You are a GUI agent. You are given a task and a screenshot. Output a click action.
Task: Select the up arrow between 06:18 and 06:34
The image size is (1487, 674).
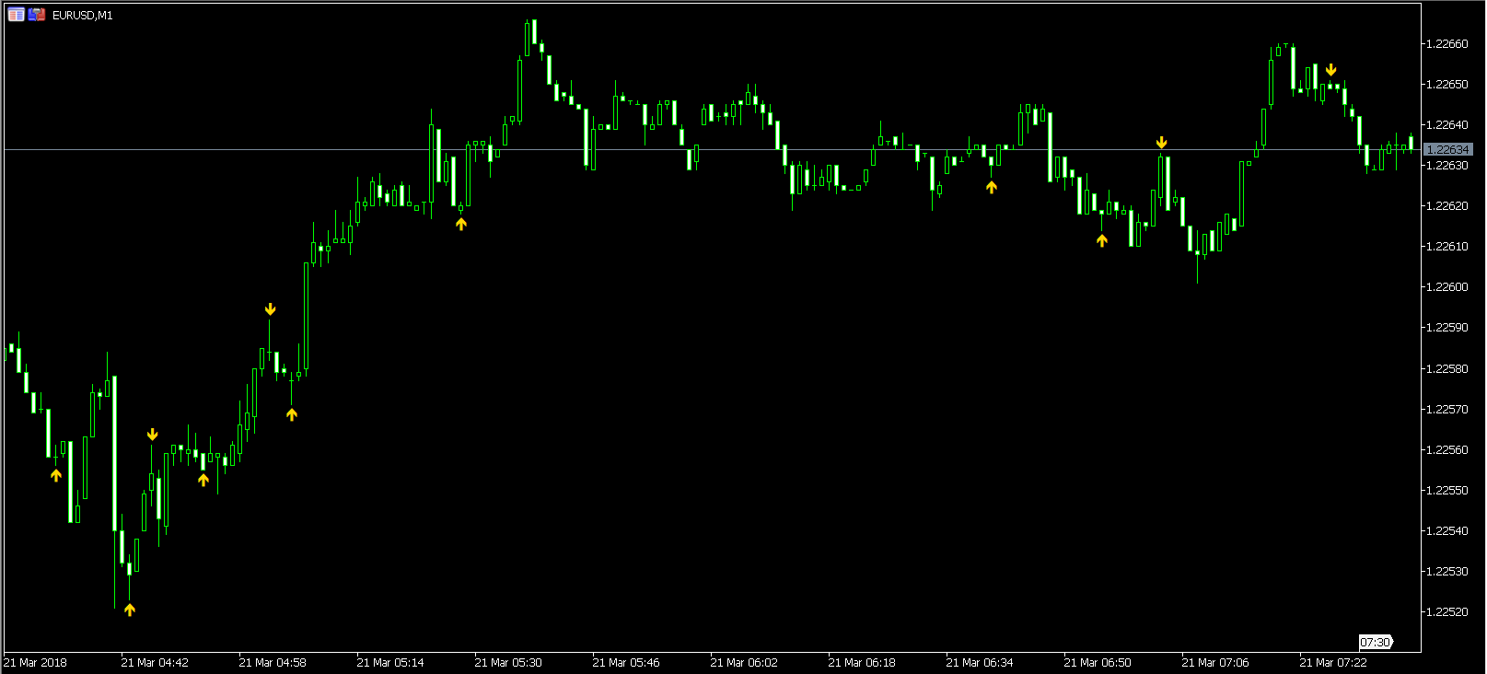point(992,187)
